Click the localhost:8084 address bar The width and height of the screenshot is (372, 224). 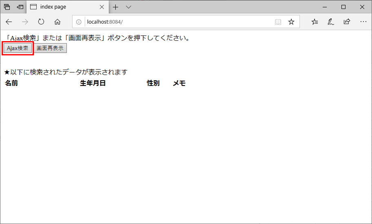point(175,22)
